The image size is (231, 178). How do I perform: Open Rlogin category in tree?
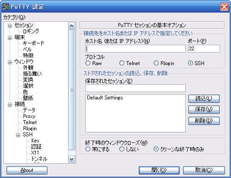pos(30,129)
